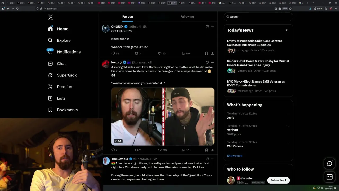Screen dimensions: 339x191
Task: Open the X logo home link
Action: [x=51, y=17]
